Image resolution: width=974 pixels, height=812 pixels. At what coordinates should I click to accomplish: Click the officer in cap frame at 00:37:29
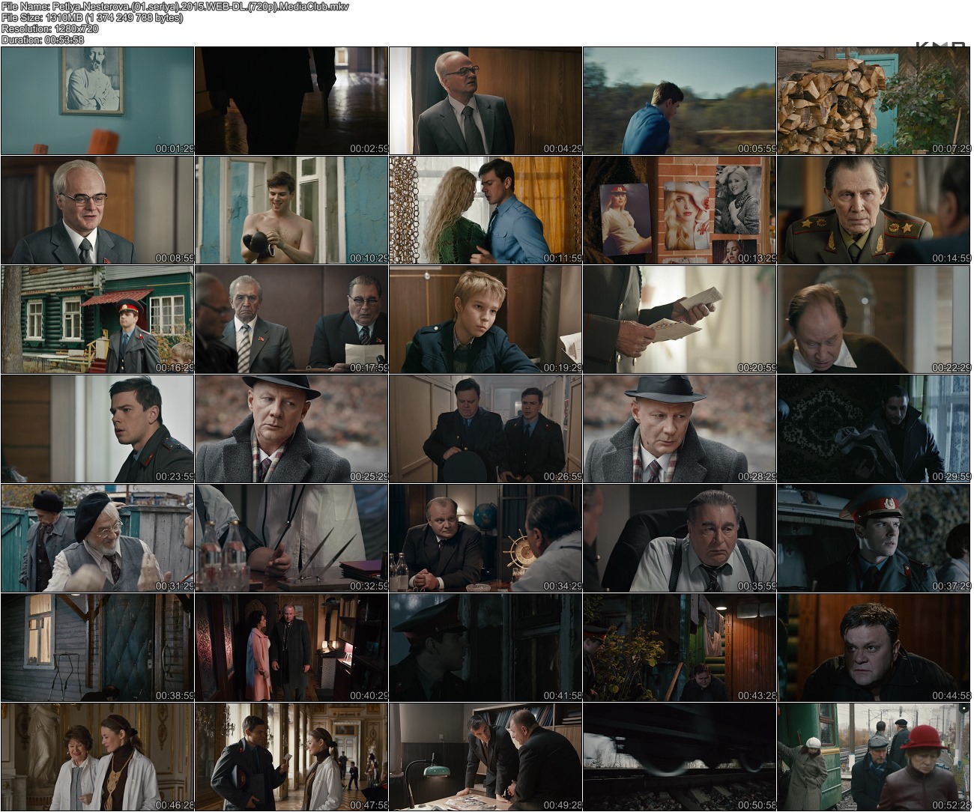[x=874, y=539]
